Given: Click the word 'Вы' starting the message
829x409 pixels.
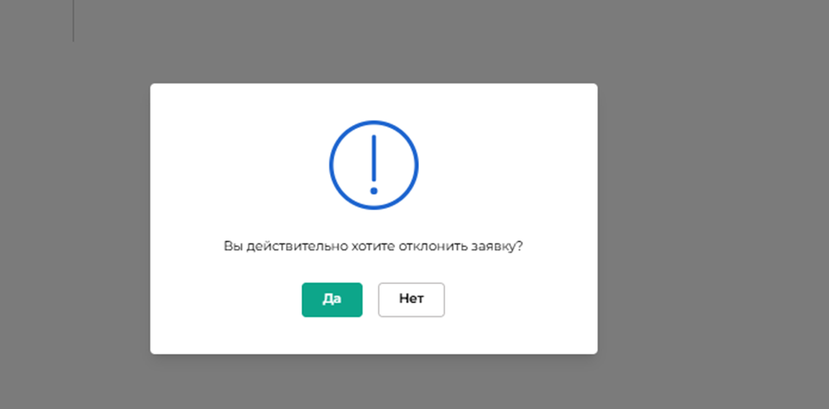Looking at the screenshot, I should (x=233, y=246).
